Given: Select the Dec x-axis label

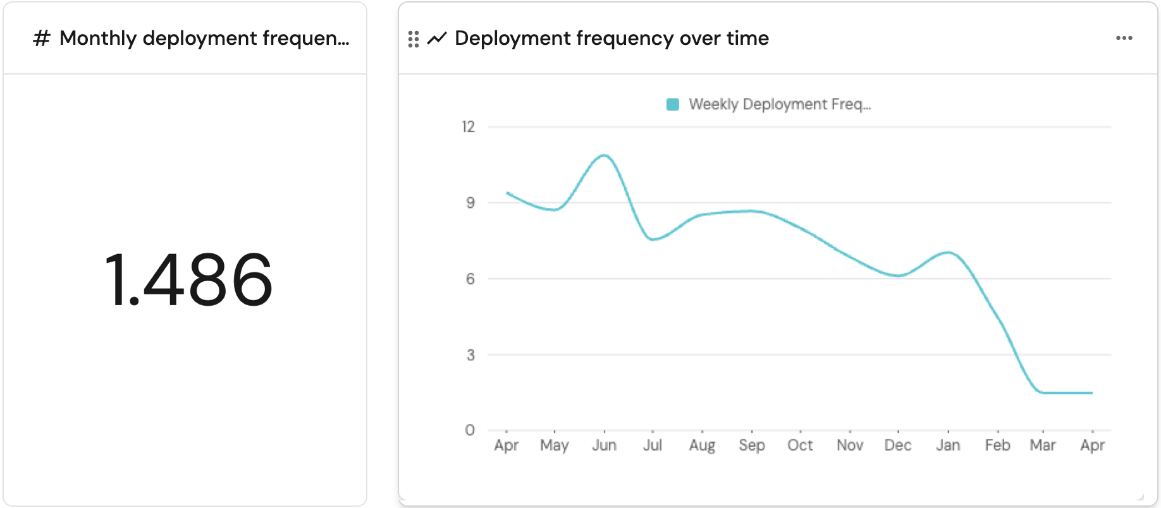Looking at the screenshot, I should (x=897, y=445).
